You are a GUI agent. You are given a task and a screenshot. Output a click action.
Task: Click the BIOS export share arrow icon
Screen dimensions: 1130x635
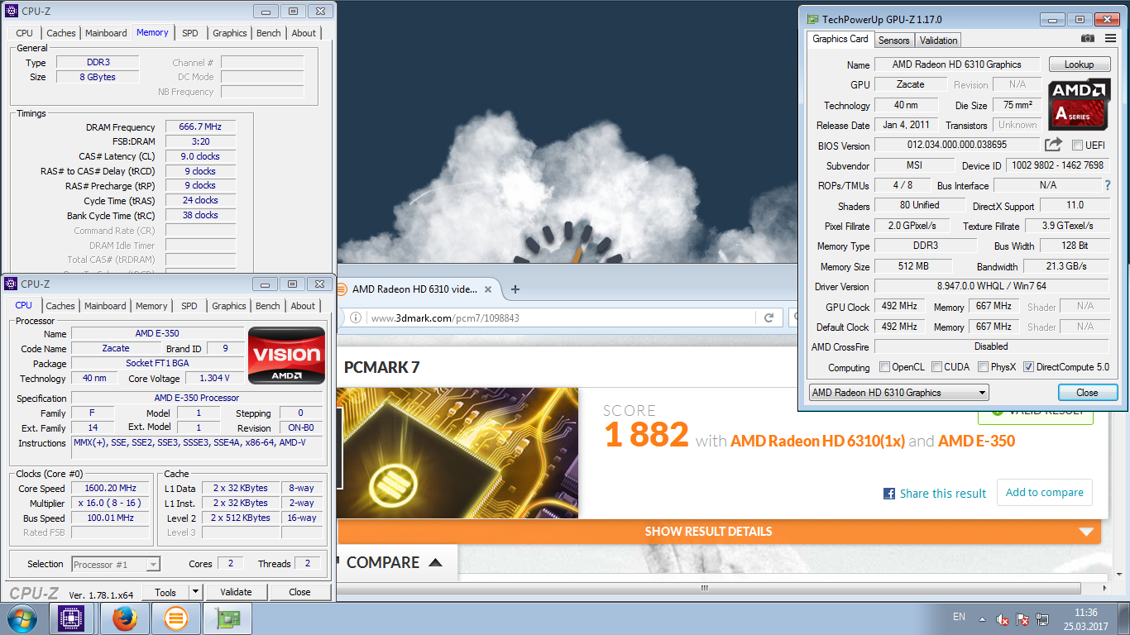pos(1053,145)
